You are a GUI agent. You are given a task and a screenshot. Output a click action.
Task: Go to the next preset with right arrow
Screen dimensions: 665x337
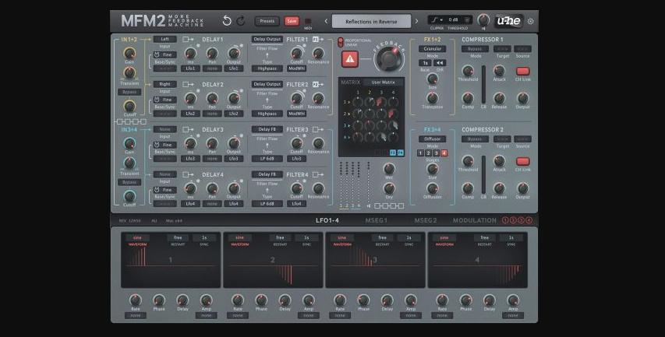pos(416,21)
